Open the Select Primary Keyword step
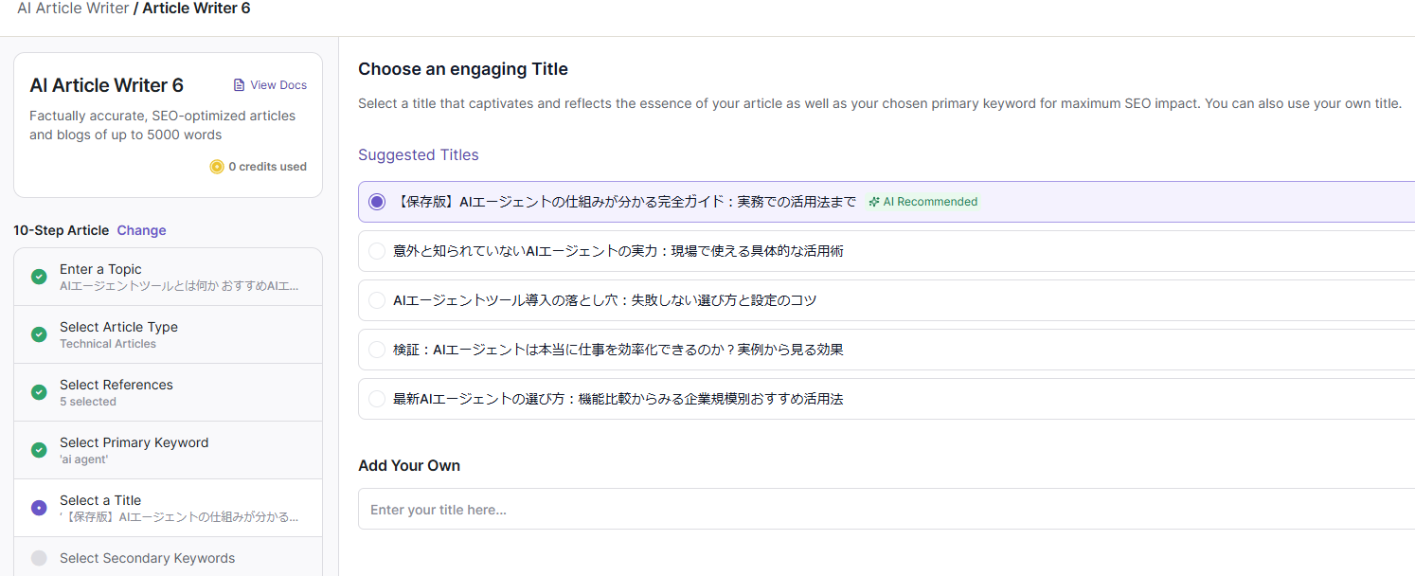This screenshot has width=1415, height=576. pyautogui.click(x=134, y=442)
